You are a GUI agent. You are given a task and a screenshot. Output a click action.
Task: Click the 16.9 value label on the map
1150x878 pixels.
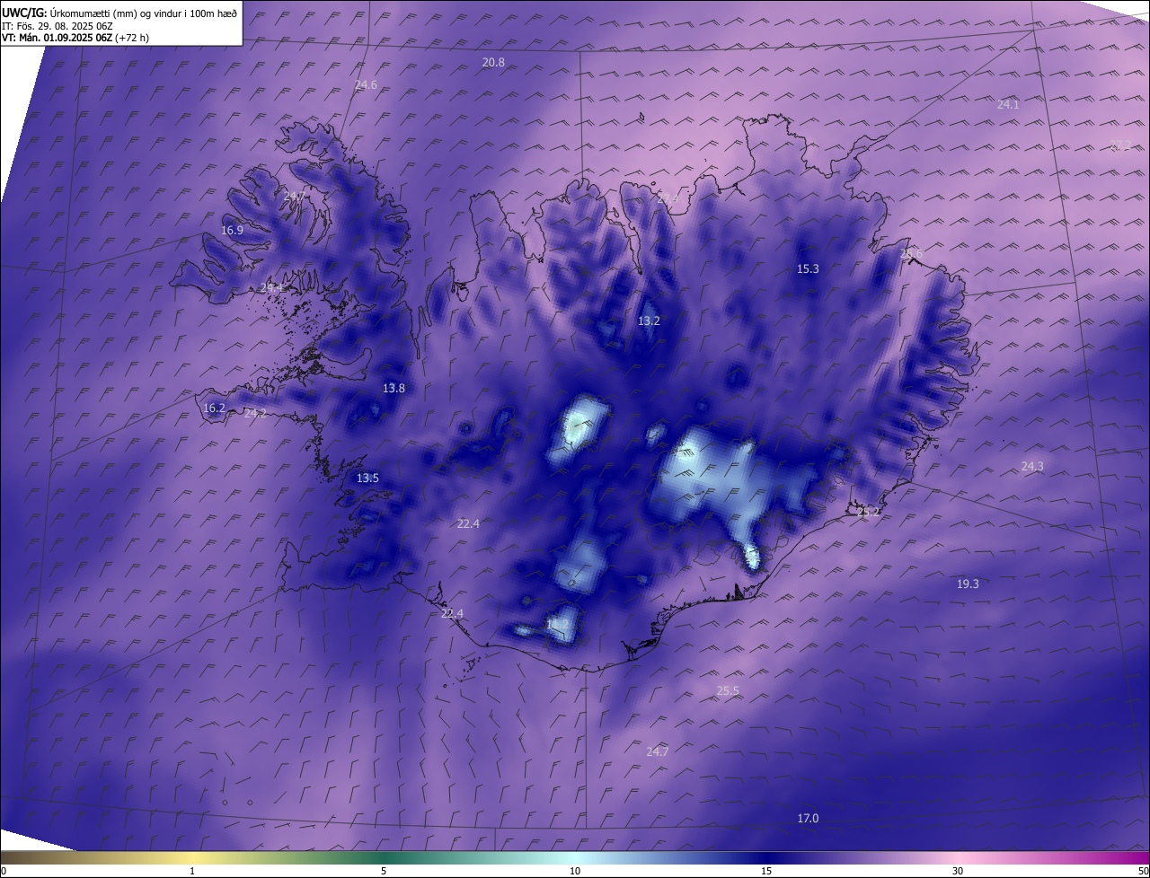(x=232, y=231)
